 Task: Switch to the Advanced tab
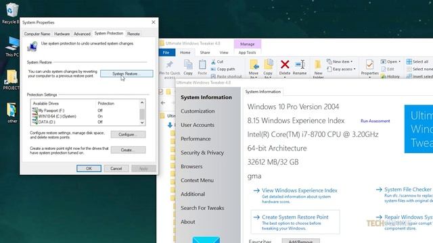[x=82, y=34]
